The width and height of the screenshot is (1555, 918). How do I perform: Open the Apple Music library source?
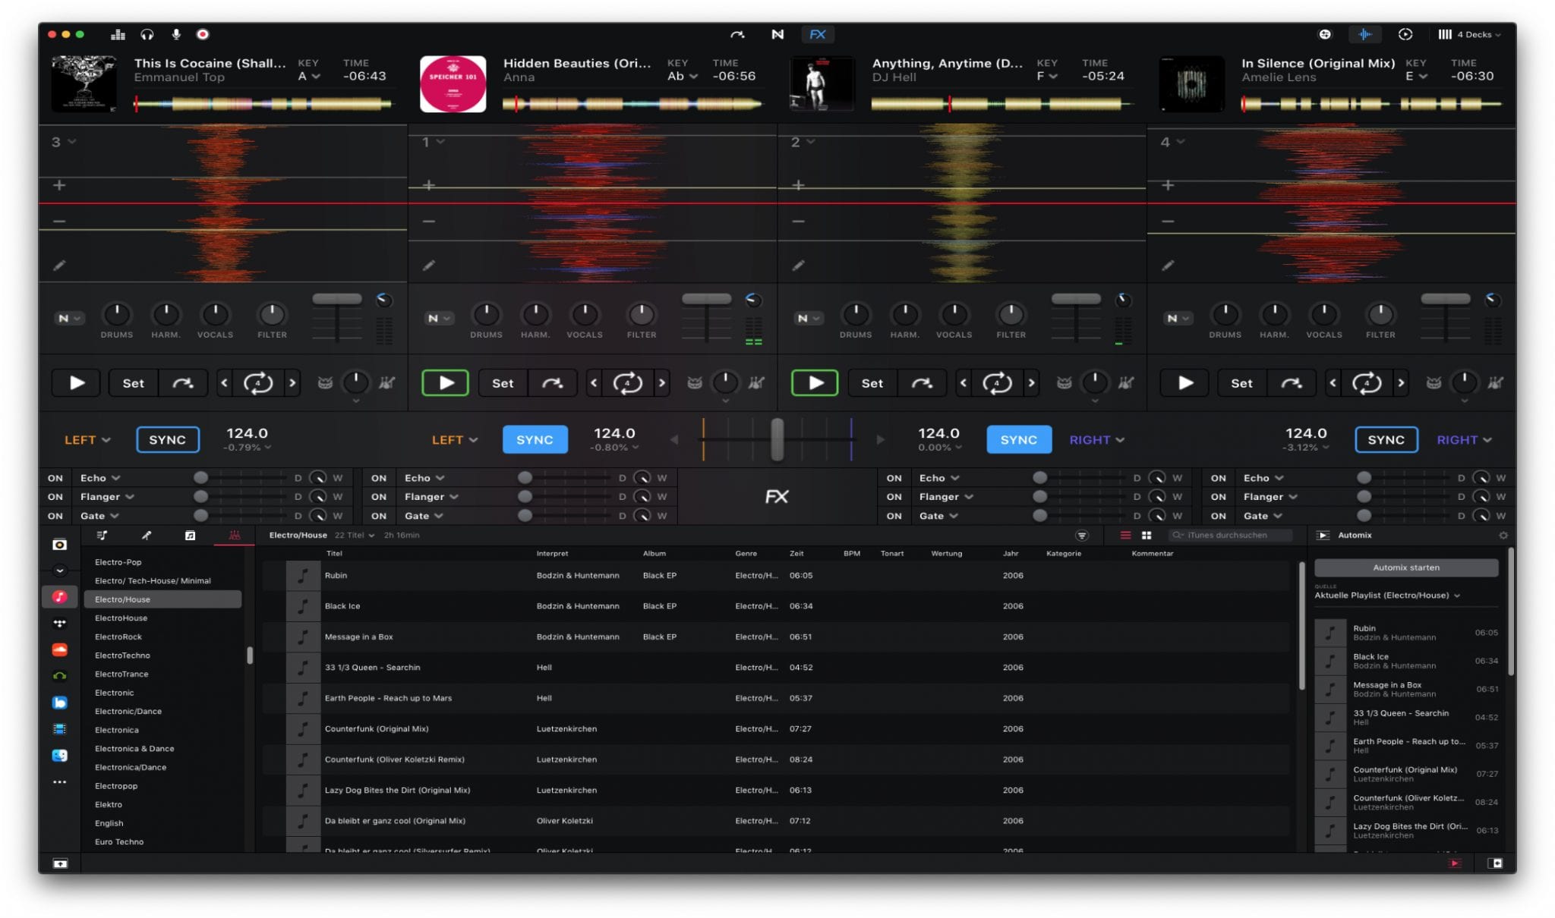tap(61, 599)
